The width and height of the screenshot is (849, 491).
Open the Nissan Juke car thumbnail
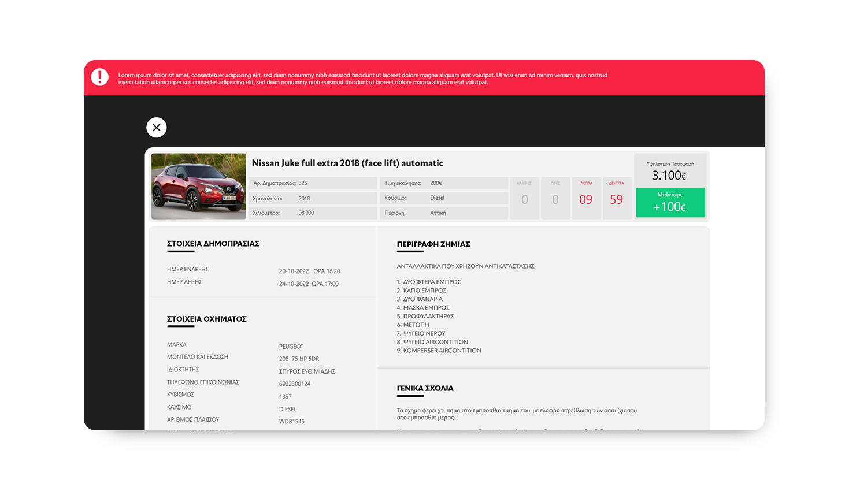pos(199,186)
